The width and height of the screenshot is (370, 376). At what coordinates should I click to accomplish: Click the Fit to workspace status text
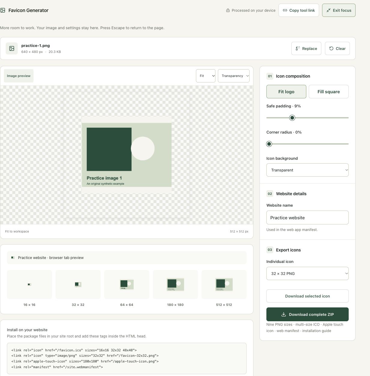coord(17,231)
